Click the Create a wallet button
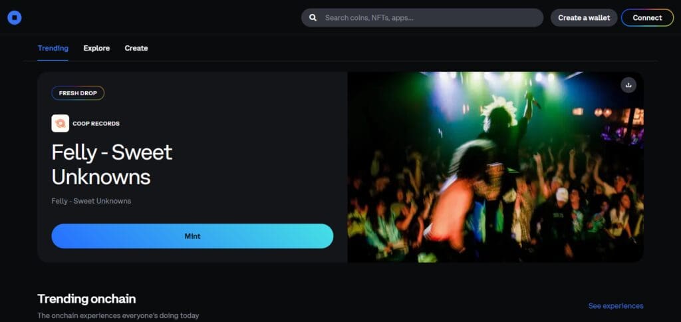The image size is (681, 322). coord(584,18)
